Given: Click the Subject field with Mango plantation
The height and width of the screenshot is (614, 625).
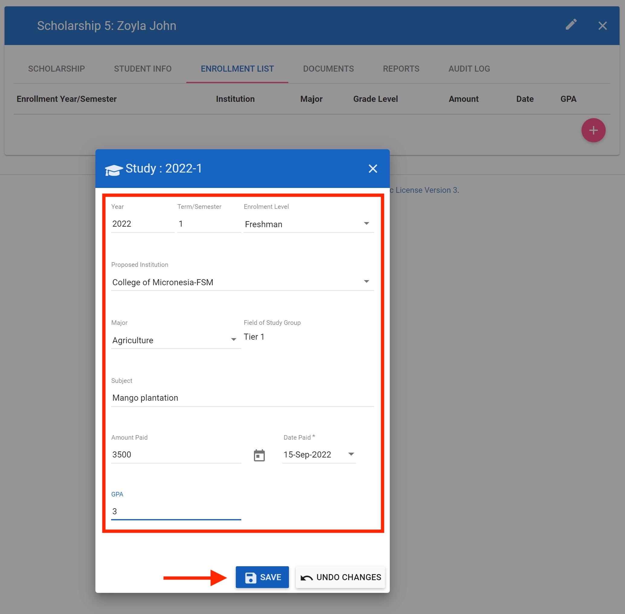Looking at the screenshot, I should pos(242,398).
